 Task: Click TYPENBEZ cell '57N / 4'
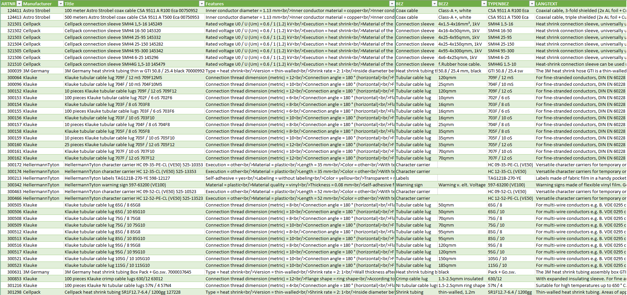[511, 285]
